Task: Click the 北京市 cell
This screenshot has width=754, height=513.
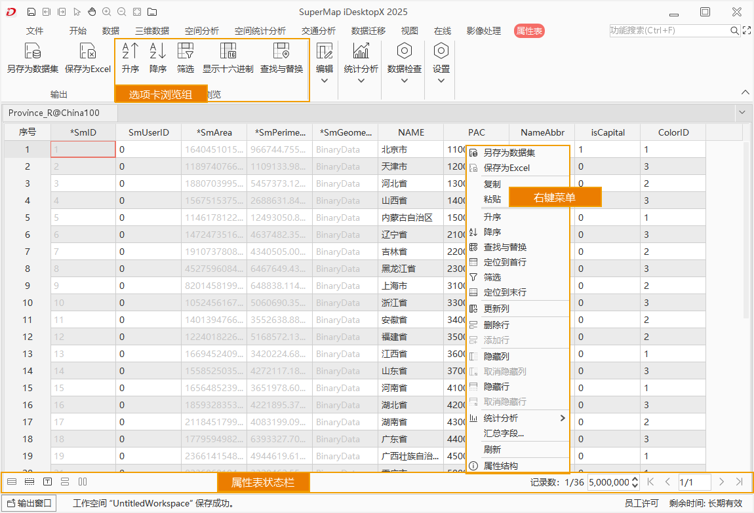Action: click(411, 150)
